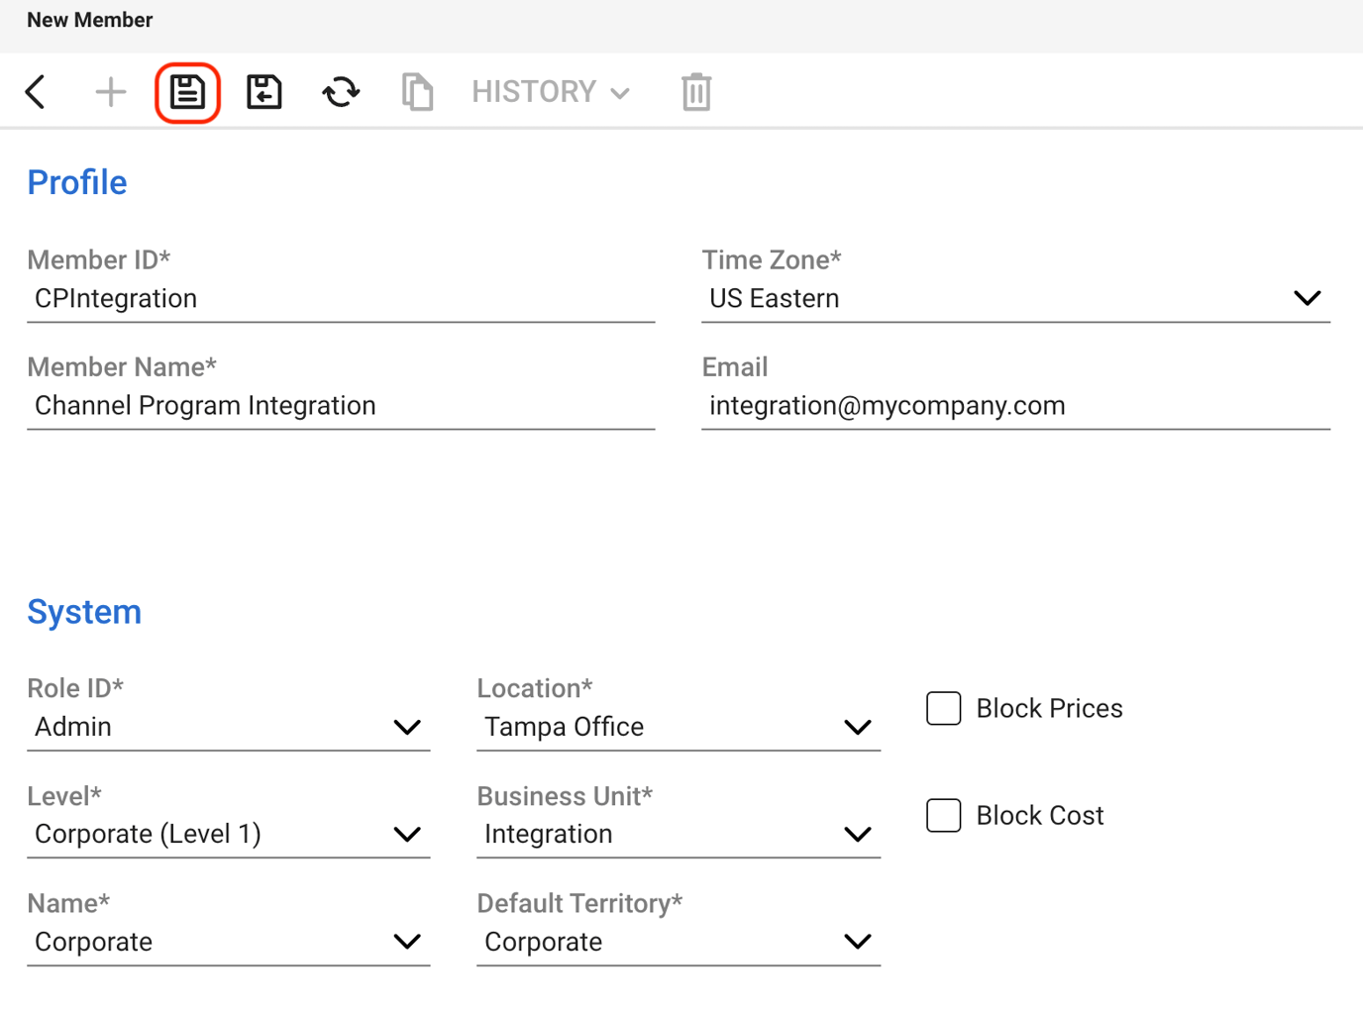
Task: Click the Delete trash icon
Action: [695, 91]
